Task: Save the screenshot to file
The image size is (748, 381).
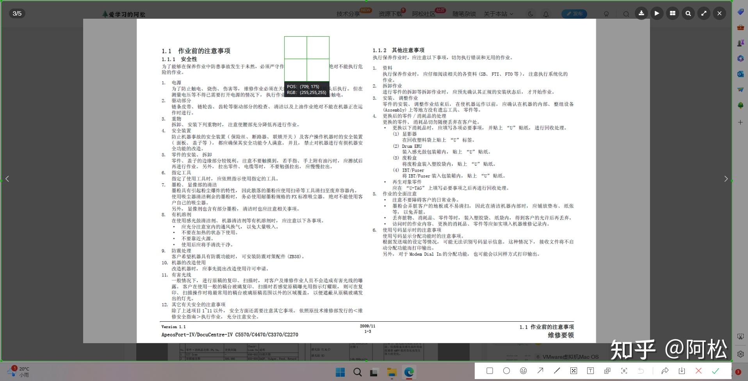Action: 682,371
